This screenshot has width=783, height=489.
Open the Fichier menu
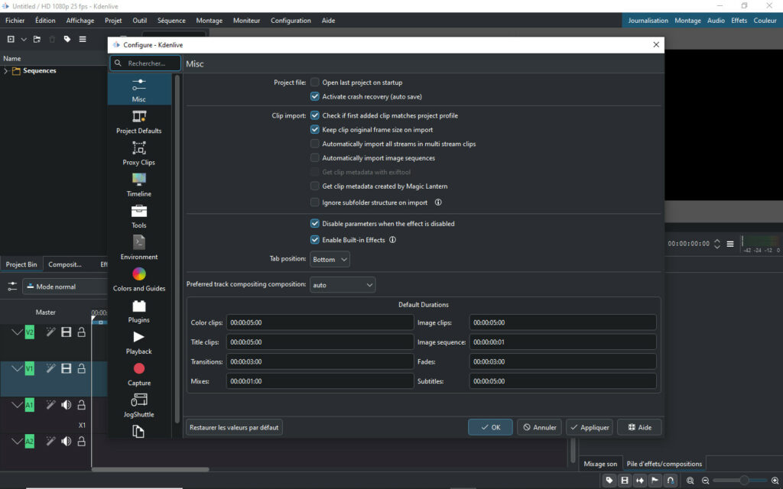tap(15, 21)
